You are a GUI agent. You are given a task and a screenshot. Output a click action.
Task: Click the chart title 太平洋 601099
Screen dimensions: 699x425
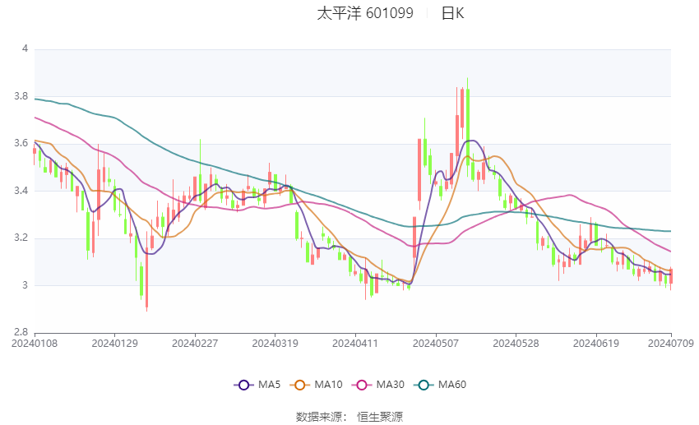coord(365,13)
